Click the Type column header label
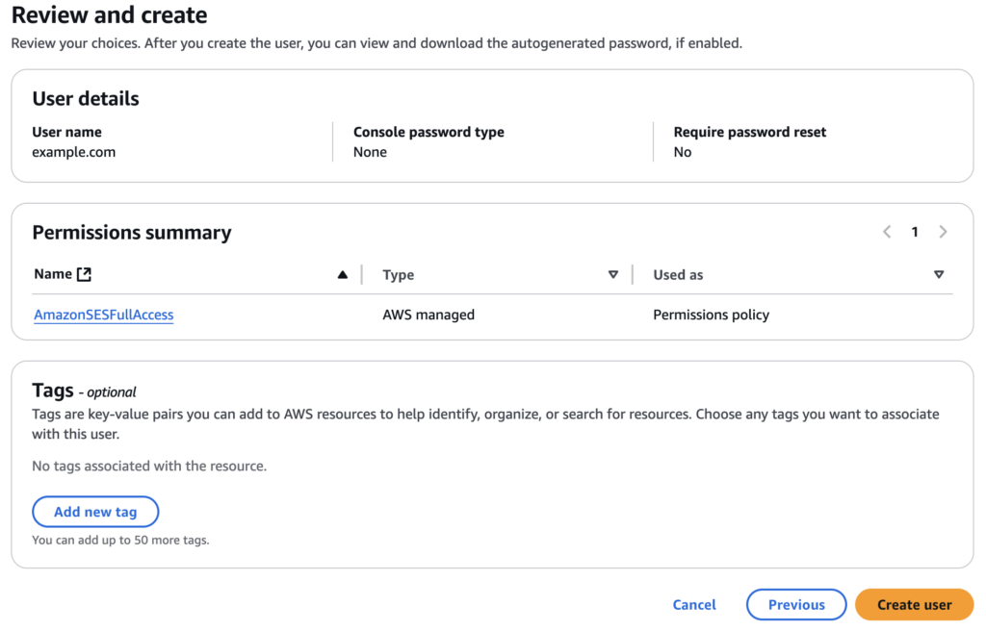 (x=398, y=275)
